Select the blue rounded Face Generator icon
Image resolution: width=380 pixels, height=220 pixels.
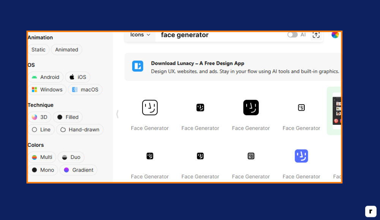(301, 156)
